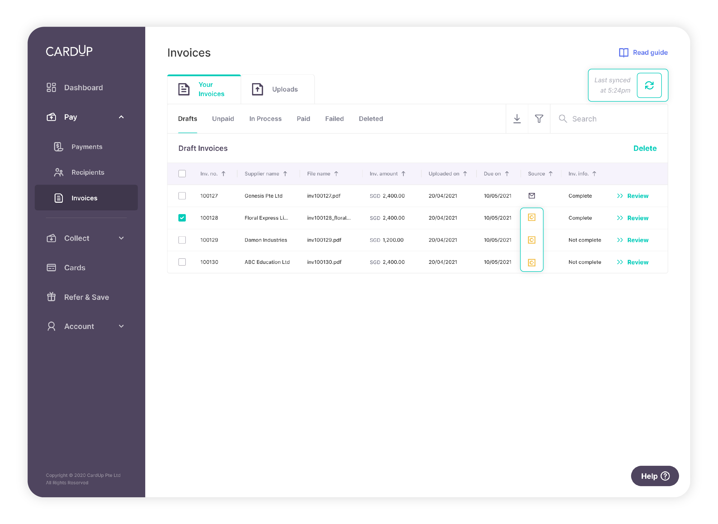Click the sync/refresh icon
This screenshot has width=718, height=524.
[x=648, y=85]
